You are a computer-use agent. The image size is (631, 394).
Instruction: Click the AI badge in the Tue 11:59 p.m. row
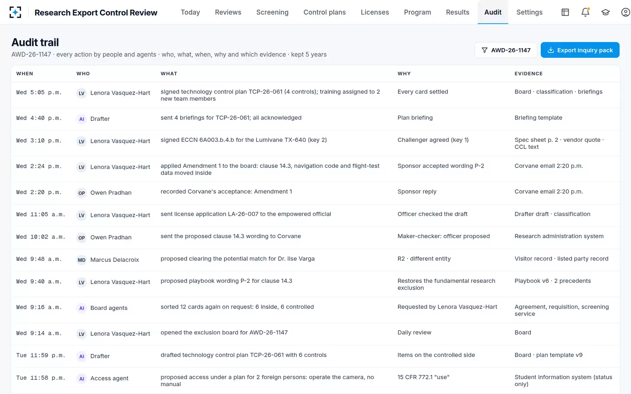(82, 356)
